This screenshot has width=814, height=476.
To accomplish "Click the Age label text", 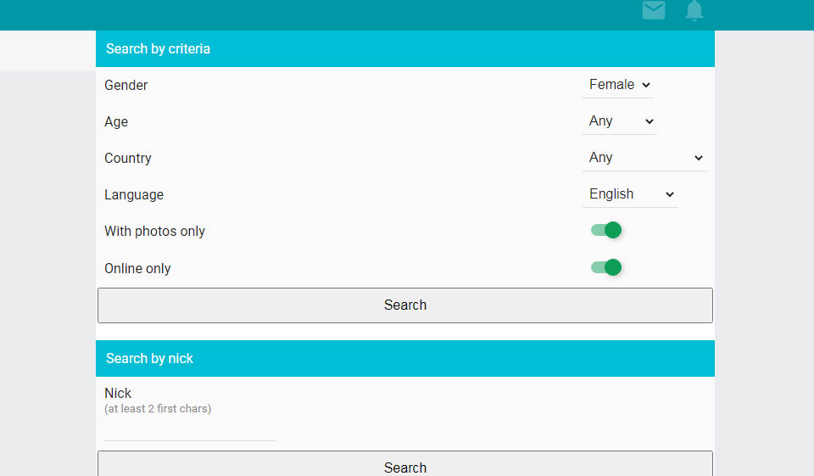I will 116,122.
